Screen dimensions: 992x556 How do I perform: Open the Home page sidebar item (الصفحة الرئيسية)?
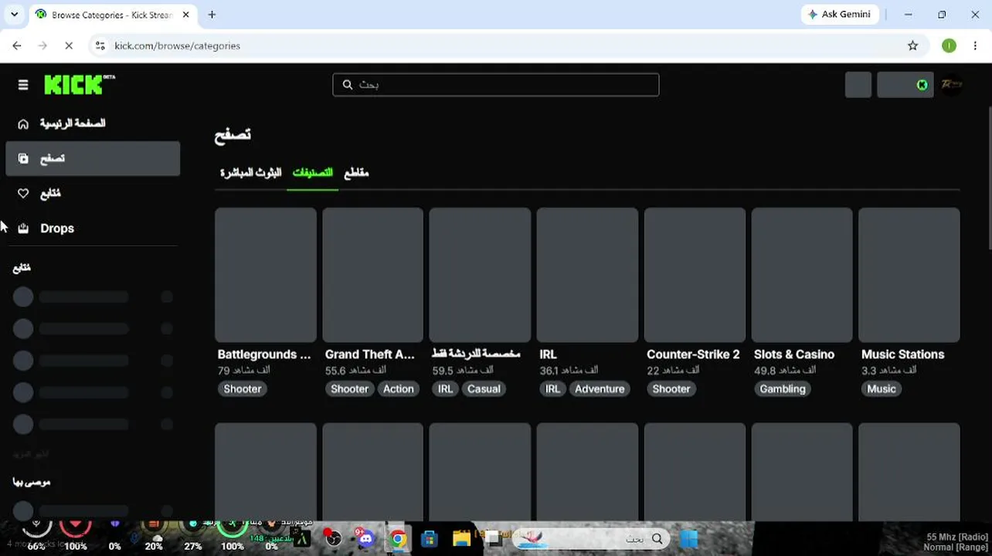click(x=93, y=124)
